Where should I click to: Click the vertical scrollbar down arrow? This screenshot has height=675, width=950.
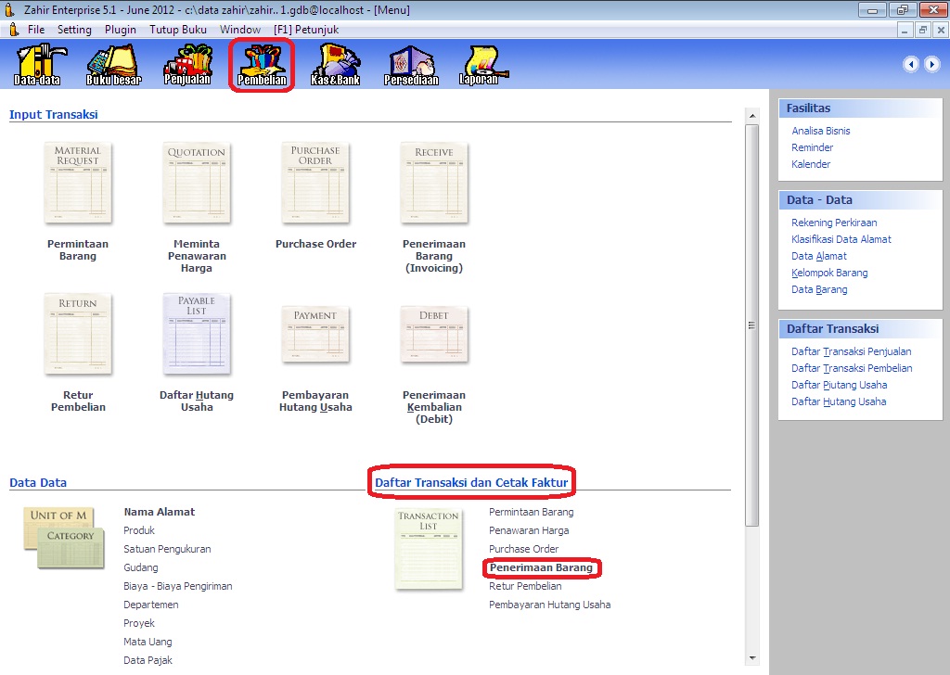(x=751, y=658)
